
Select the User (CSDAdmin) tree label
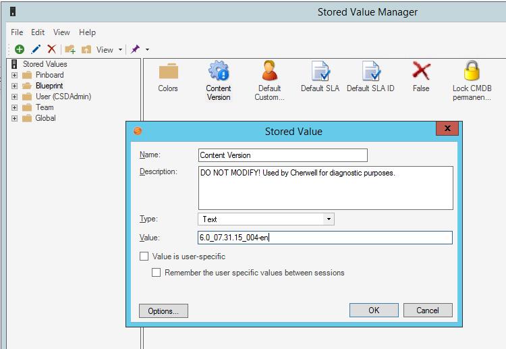click(63, 97)
